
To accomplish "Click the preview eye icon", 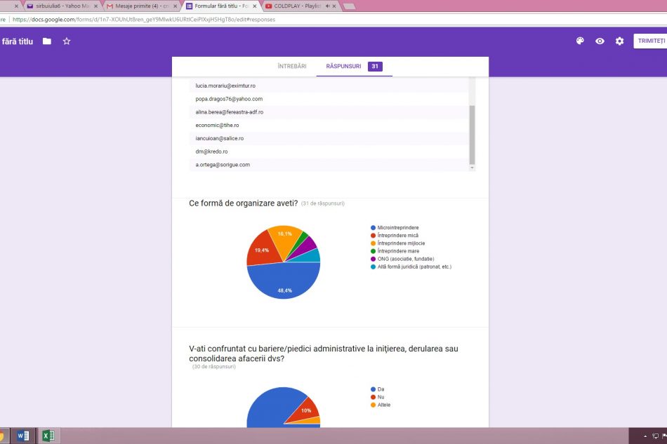I will click(x=600, y=41).
